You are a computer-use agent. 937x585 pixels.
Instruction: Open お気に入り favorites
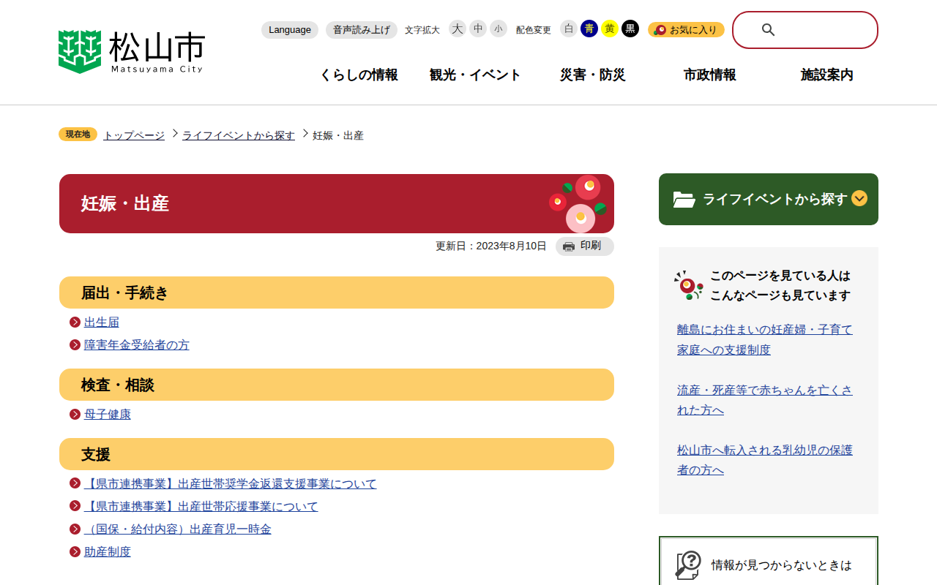tap(686, 30)
